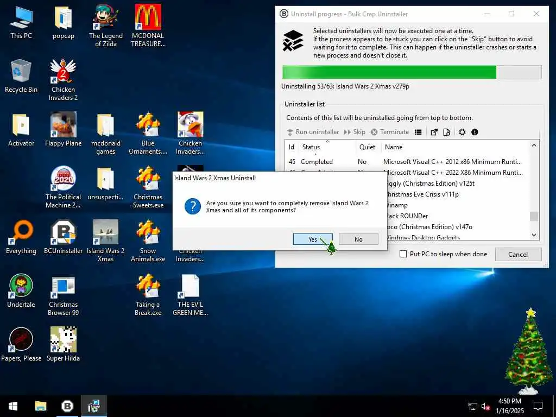Select Island Wars 2 Xmas desktop shortcut
The width and height of the screenshot is (556, 417).
(106, 241)
